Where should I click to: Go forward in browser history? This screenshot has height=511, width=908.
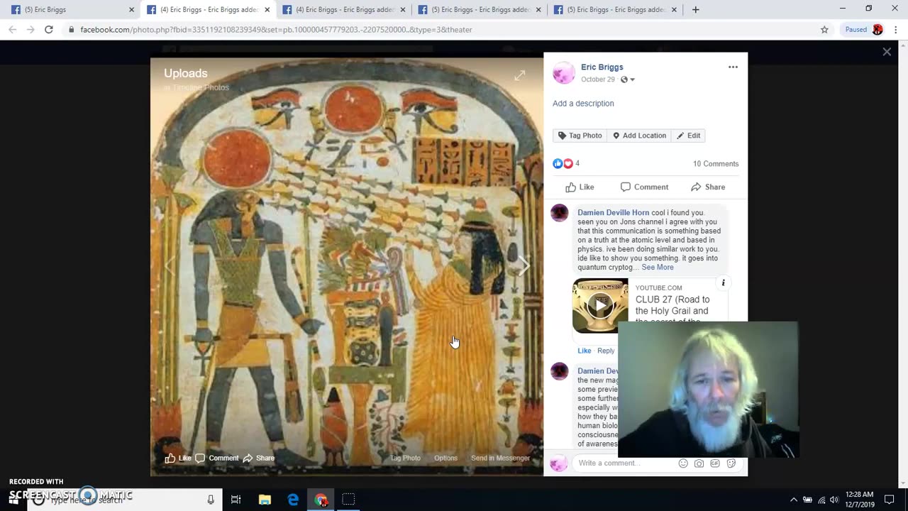[x=31, y=30]
